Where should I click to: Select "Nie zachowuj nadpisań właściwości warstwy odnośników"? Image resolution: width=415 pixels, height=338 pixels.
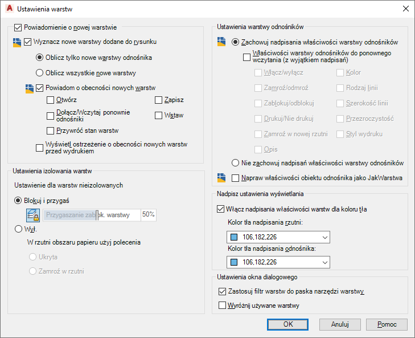coord(235,163)
